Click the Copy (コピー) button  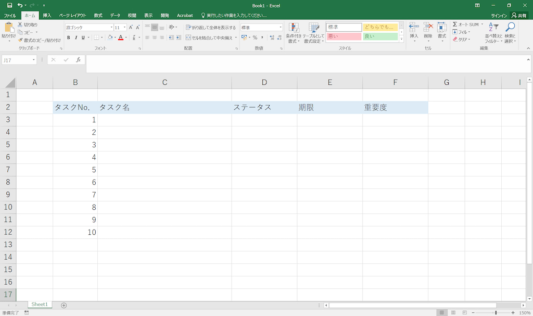(26, 32)
